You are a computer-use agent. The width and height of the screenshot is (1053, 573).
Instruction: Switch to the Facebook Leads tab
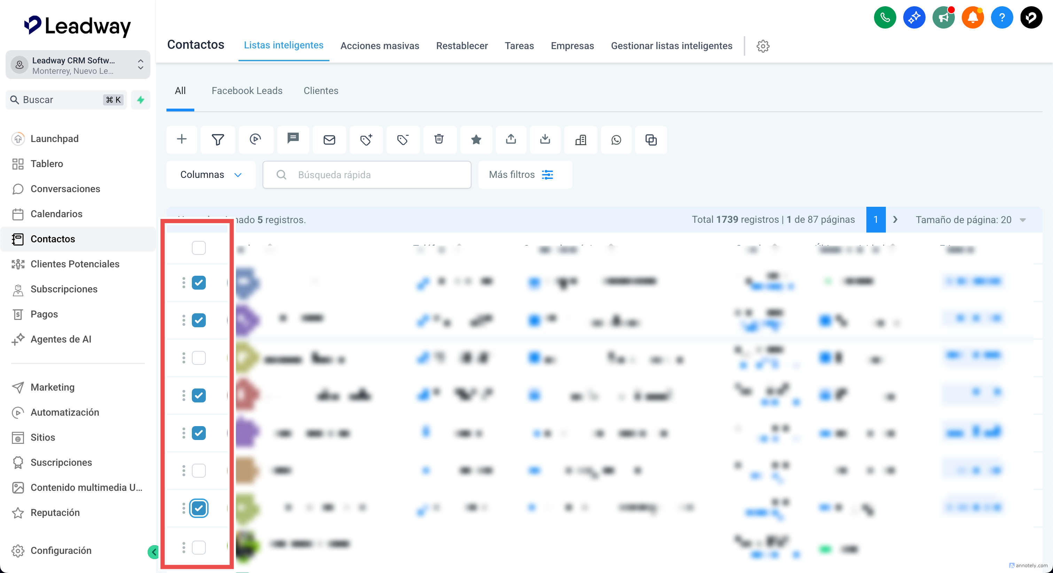click(x=247, y=91)
